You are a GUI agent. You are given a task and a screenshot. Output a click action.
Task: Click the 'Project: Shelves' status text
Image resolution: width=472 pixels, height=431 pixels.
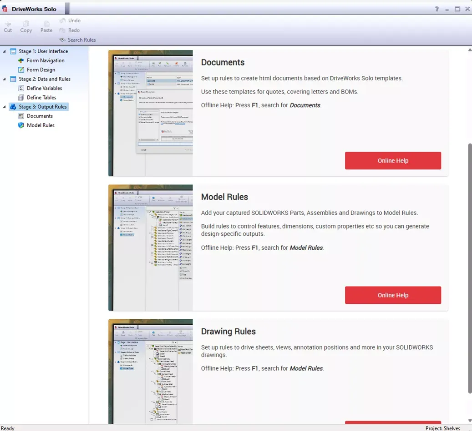point(442,428)
